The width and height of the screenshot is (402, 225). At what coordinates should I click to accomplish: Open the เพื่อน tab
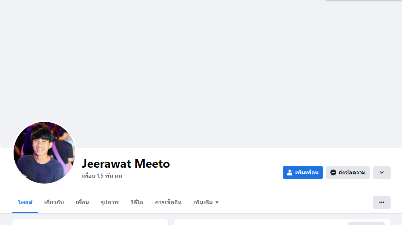click(x=82, y=202)
